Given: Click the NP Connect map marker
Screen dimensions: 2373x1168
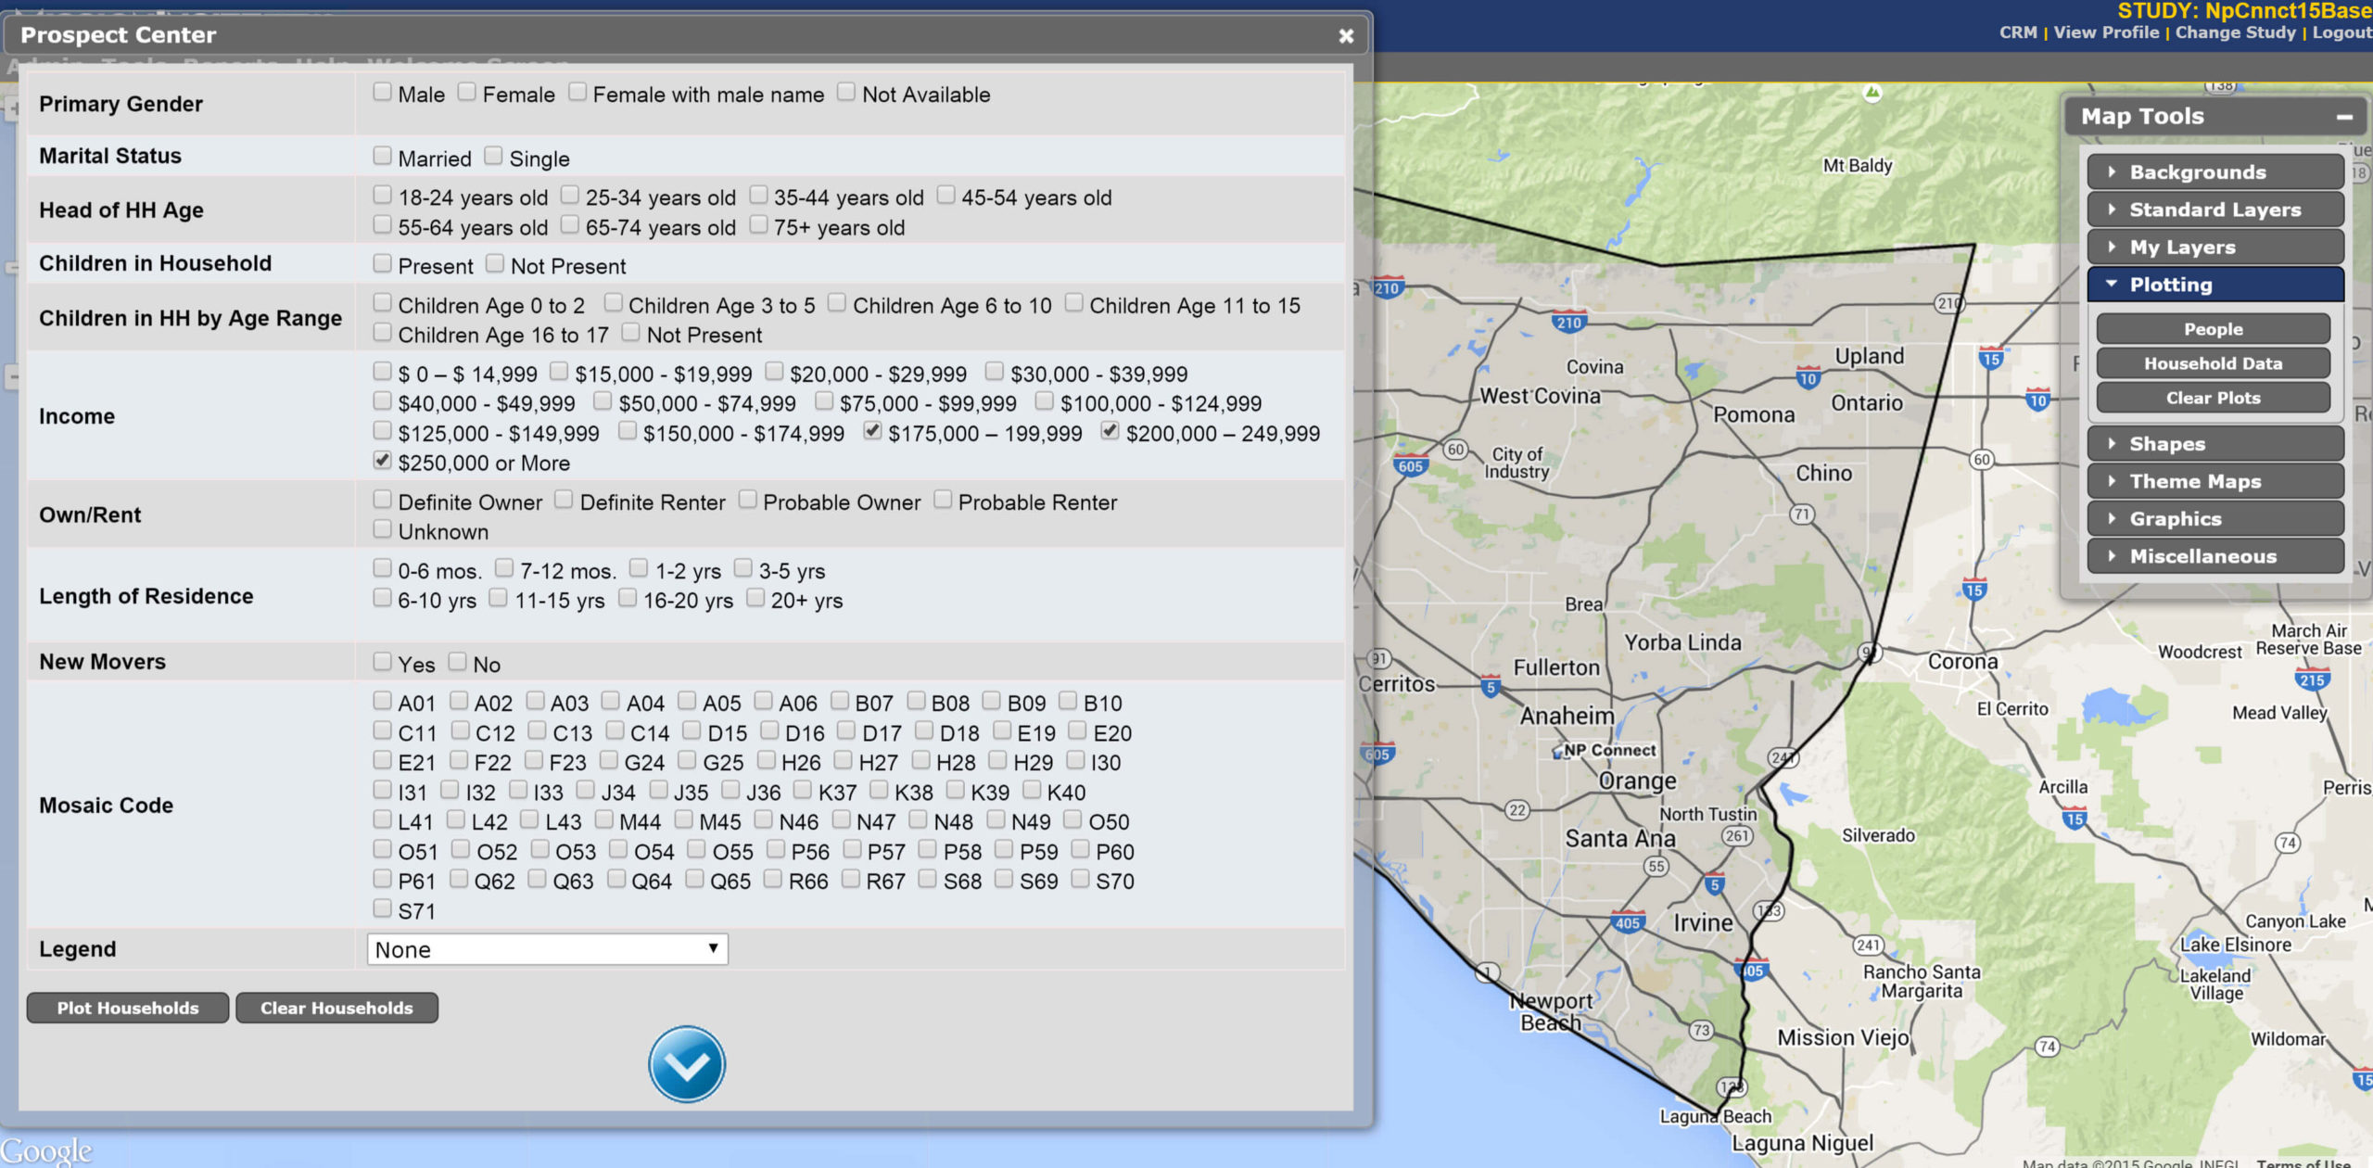Looking at the screenshot, I should [1560, 751].
